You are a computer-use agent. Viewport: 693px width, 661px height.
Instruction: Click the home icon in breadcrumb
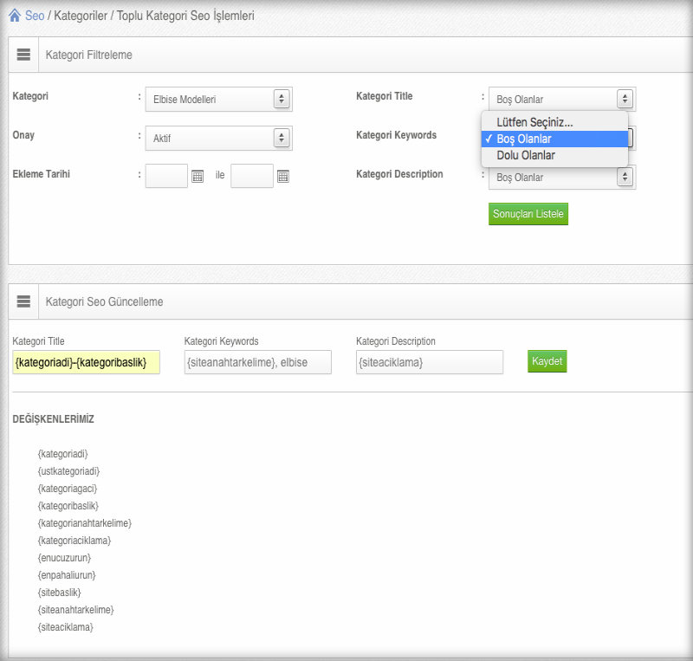coord(15,16)
